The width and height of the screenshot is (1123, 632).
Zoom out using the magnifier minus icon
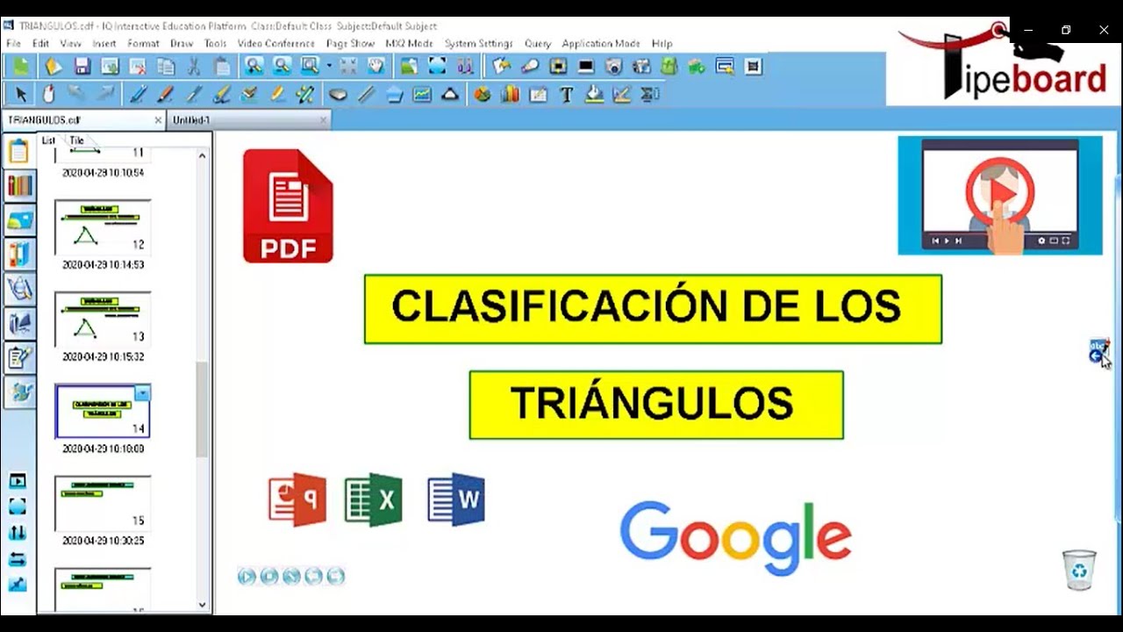tap(282, 66)
